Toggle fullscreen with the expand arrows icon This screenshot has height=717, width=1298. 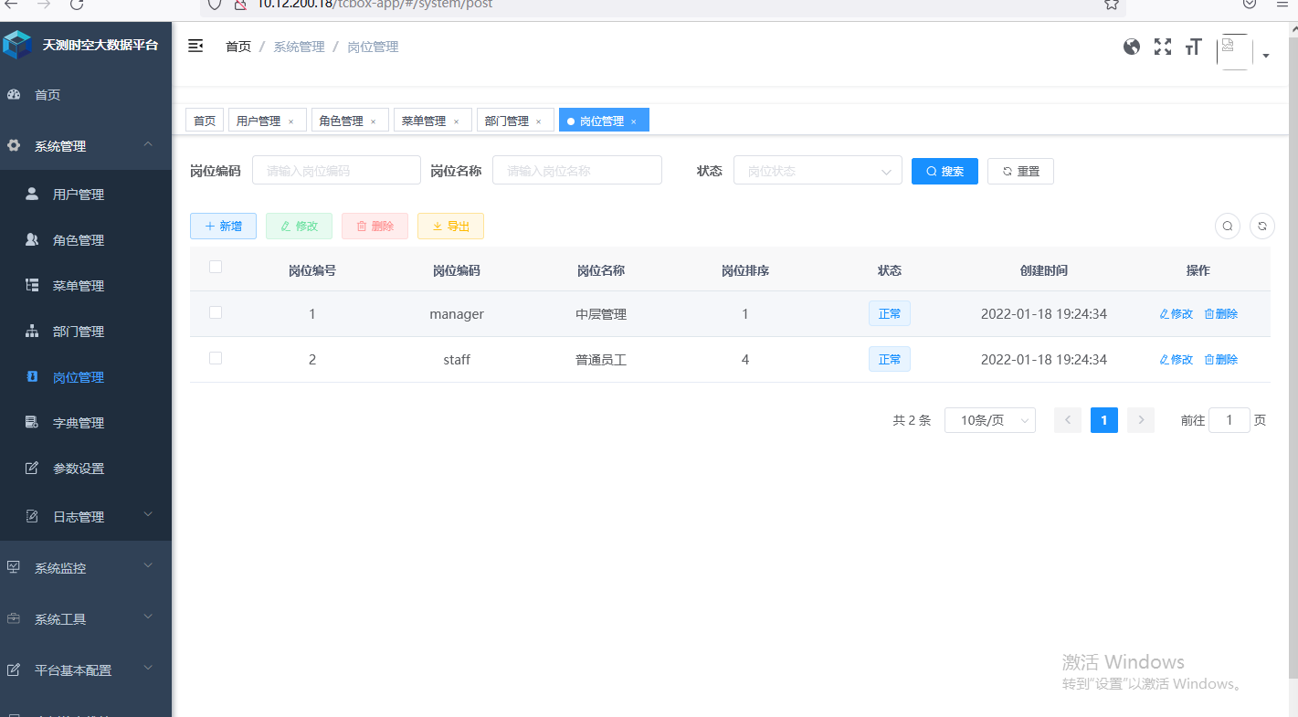coord(1162,46)
